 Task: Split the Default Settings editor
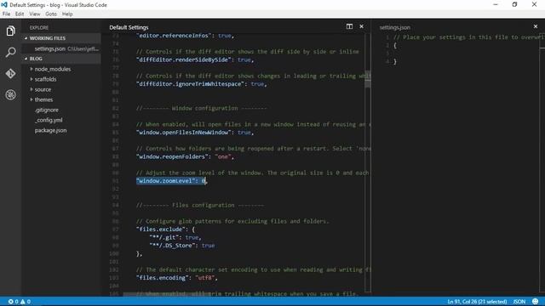click(349, 26)
